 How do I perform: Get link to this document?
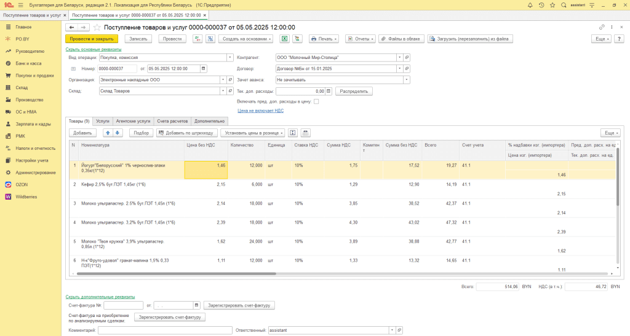602,27
